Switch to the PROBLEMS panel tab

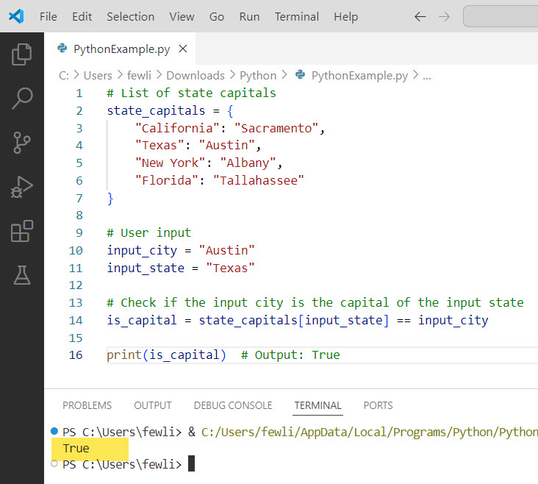87,405
